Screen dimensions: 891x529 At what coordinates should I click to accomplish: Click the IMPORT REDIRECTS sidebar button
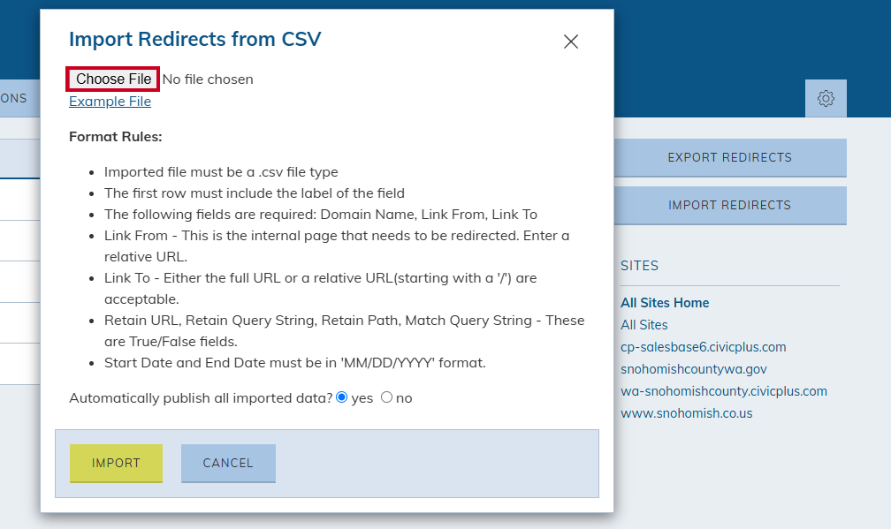[x=730, y=206]
